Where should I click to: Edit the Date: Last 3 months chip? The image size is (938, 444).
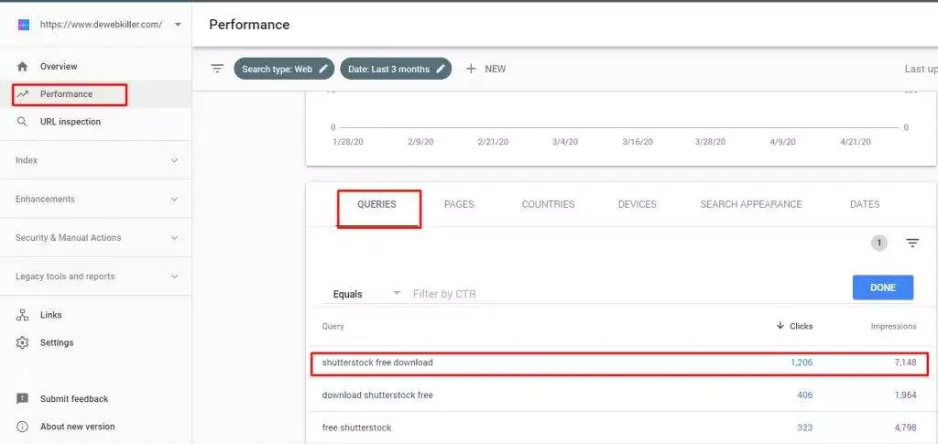(396, 69)
